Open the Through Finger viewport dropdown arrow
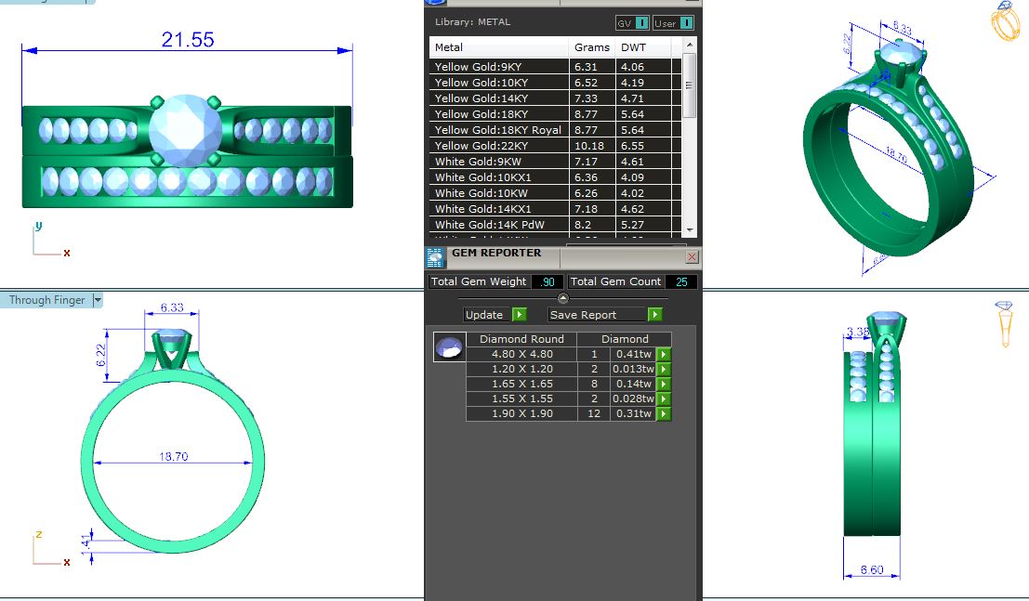 tap(98, 300)
